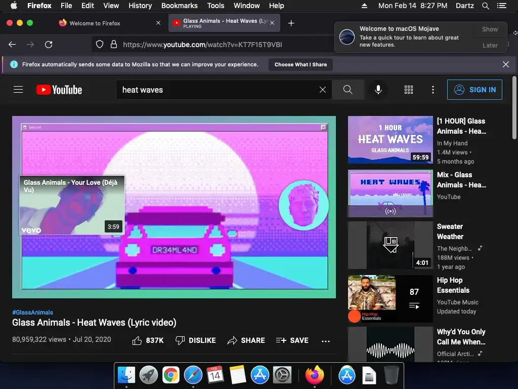Open Why'd You Only Call Me thumbnail
Screen dimensions: 518x389
(x=390, y=344)
